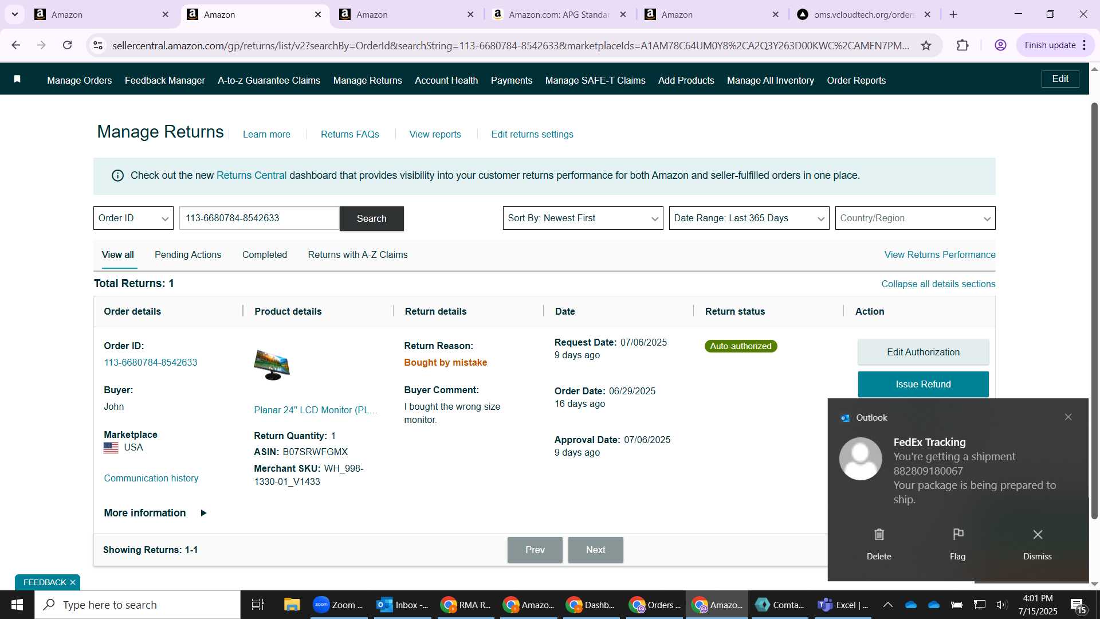The image size is (1100, 619).
Task: Switch to the oms.vcloudtech.org browser tab
Action: click(x=864, y=14)
